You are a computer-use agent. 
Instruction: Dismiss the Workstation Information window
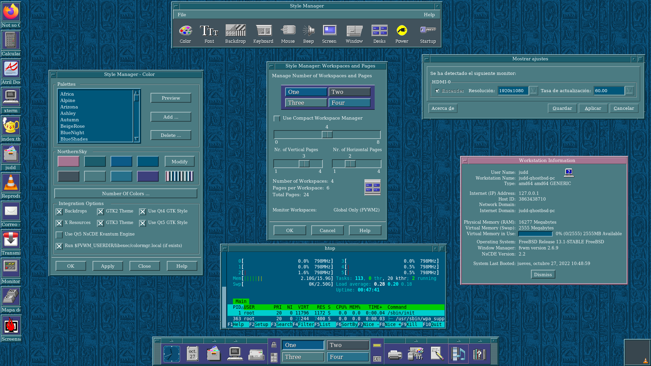pos(543,274)
